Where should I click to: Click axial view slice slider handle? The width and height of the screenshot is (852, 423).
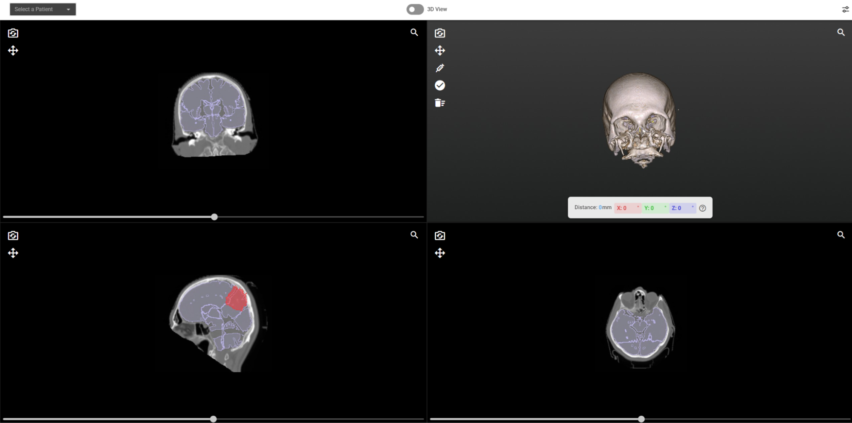coord(641,419)
